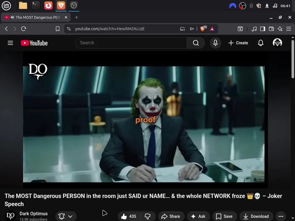Toggle the browser sidebar panel

pyautogui.click(x=263, y=29)
